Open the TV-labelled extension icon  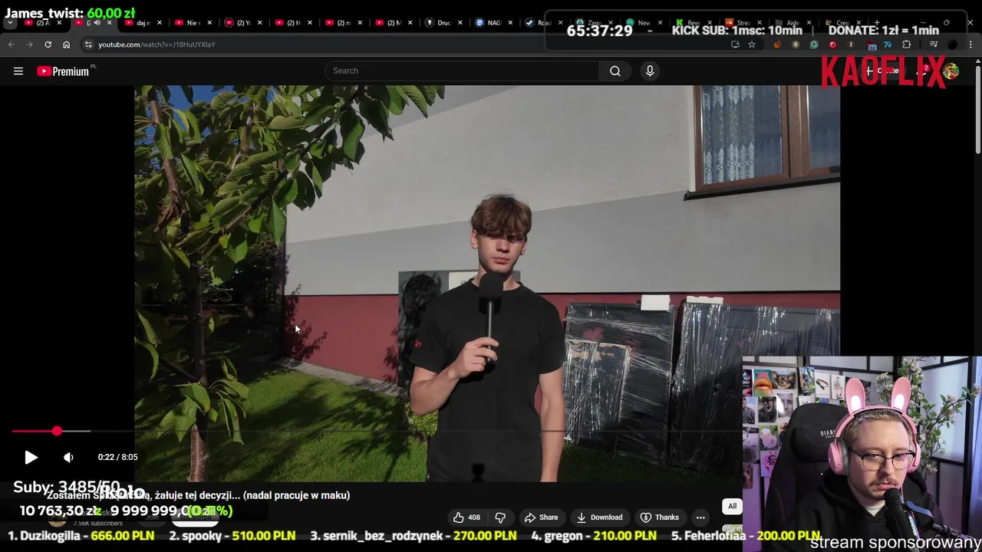[x=888, y=44]
